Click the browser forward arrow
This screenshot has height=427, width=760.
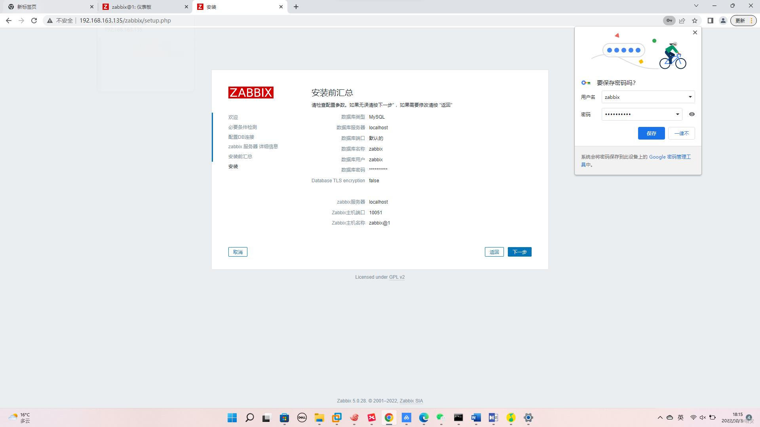pos(21,21)
